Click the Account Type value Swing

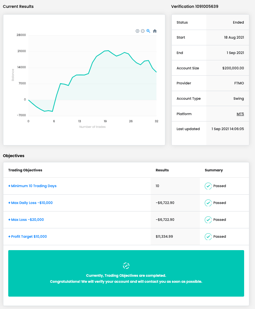coord(238,99)
